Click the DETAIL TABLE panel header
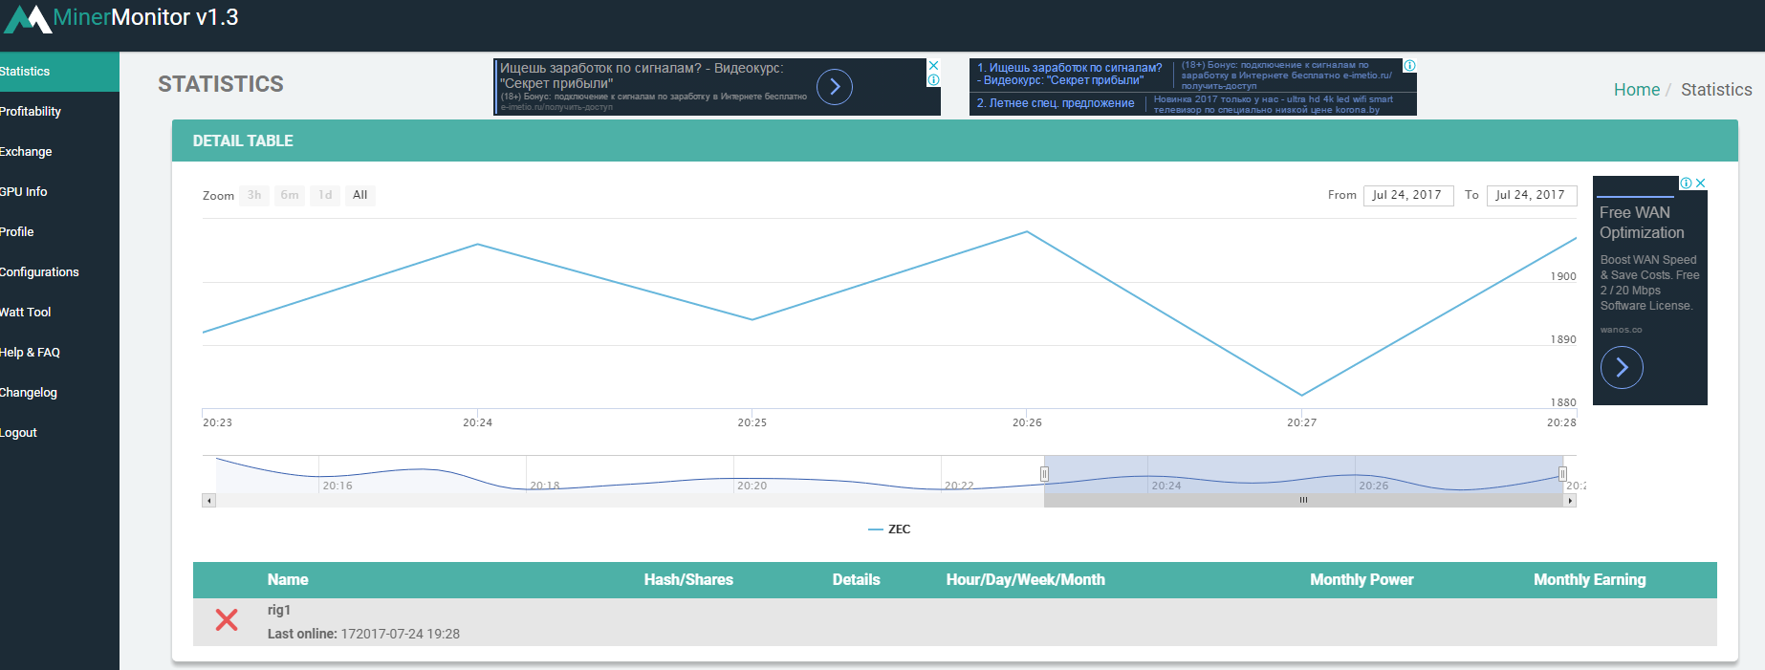Screen dimensions: 1765x670 pos(955,140)
